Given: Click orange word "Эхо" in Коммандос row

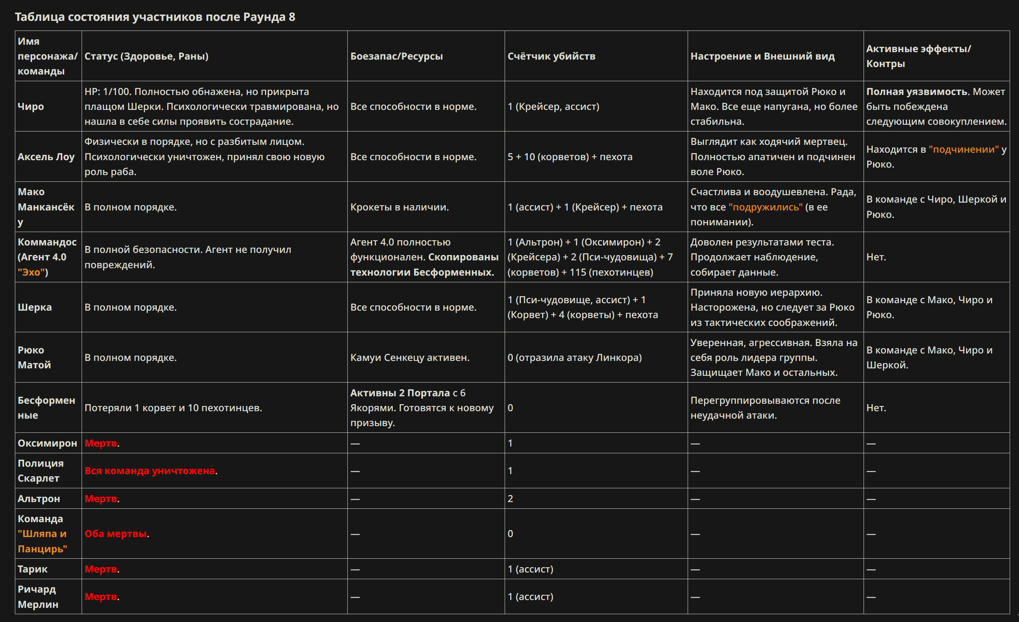Looking at the screenshot, I should pos(31,272).
